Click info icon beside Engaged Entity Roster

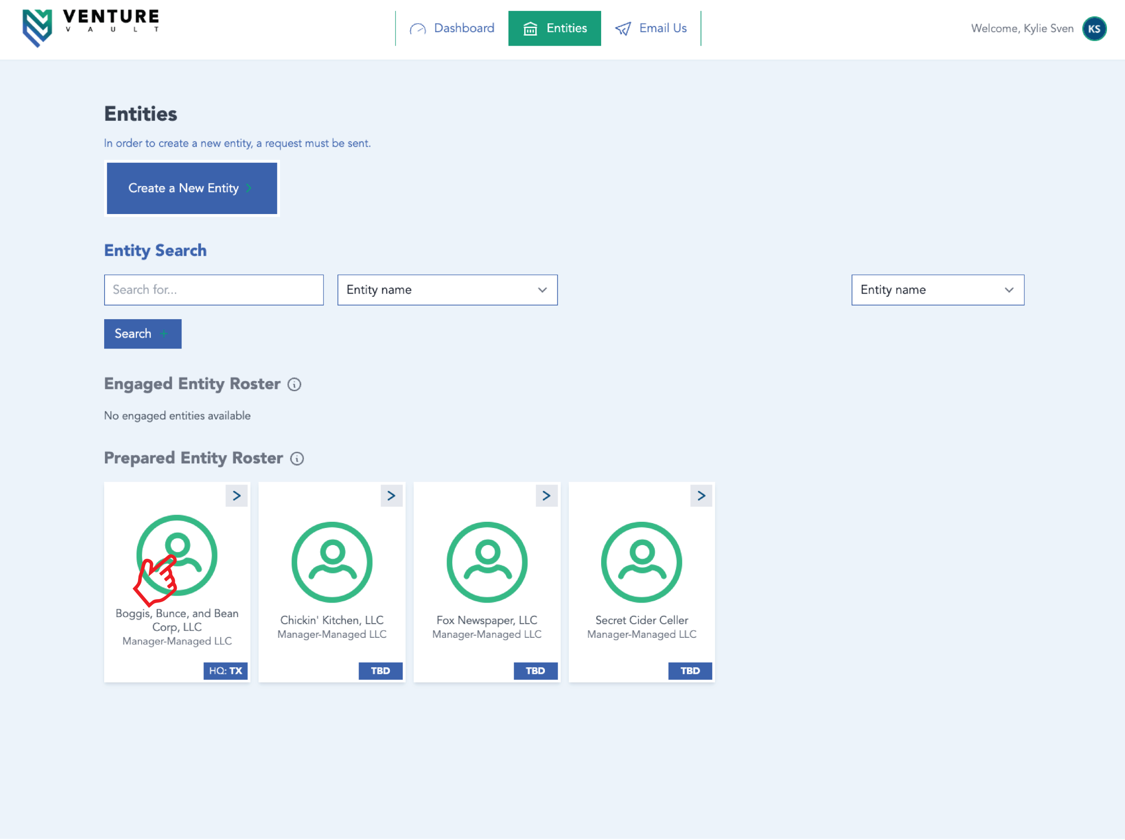[x=294, y=385]
